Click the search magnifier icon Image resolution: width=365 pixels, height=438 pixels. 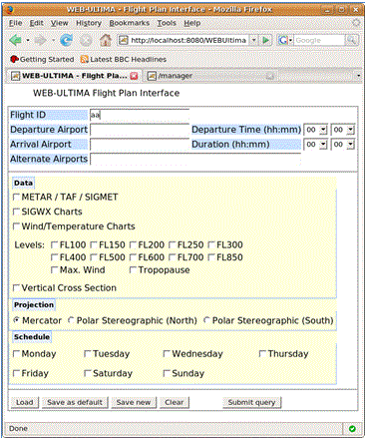coord(352,40)
